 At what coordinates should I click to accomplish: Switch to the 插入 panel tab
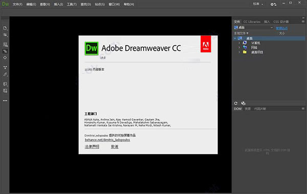point(267,21)
